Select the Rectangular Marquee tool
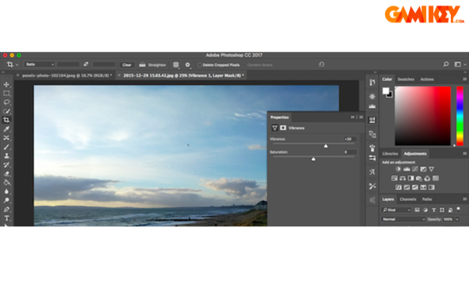Viewport: 469px width, 293px height. [6, 94]
